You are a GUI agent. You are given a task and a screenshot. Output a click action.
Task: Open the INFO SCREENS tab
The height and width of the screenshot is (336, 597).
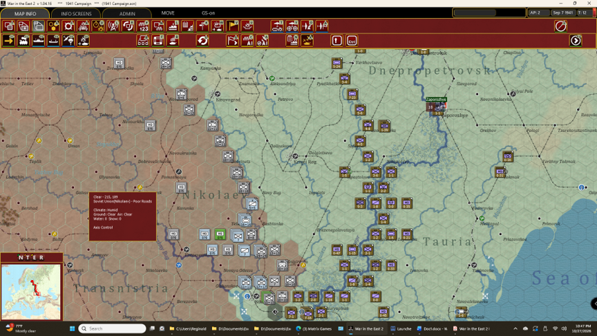coord(76,13)
